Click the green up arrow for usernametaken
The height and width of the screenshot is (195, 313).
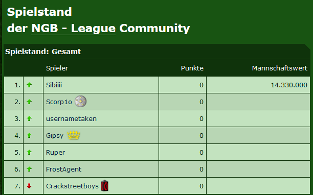(x=29, y=119)
